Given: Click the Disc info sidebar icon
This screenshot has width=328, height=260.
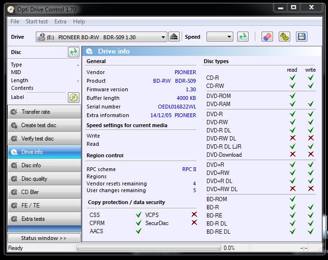Looking at the screenshot, I should [x=14, y=165].
